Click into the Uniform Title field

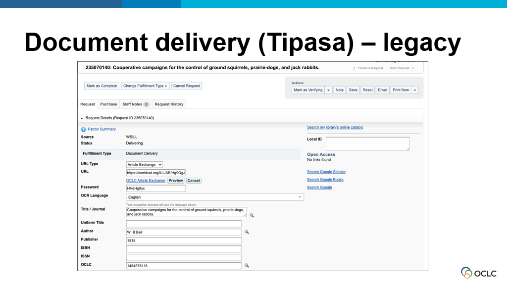point(184,224)
